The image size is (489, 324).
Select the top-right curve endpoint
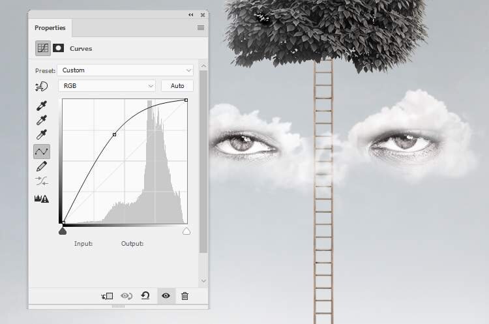[x=186, y=100]
